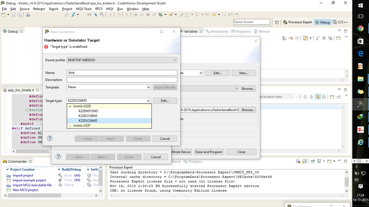Open the File menu
The height and width of the screenshot is (207, 369).
pyautogui.click(x=4, y=9)
